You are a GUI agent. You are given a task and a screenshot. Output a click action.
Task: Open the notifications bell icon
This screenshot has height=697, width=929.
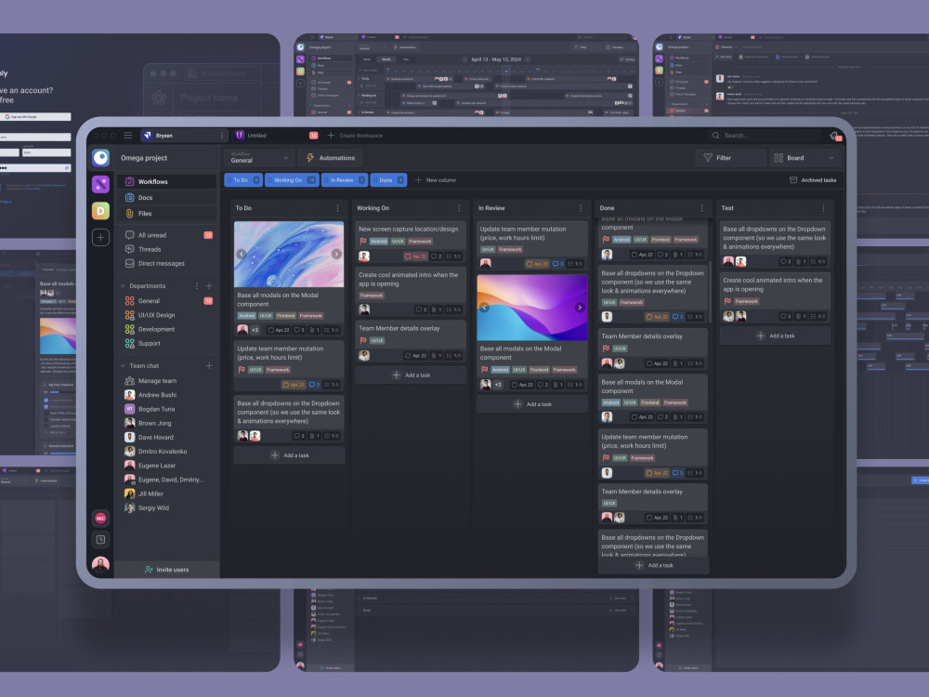pyautogui.click(x=835, y=136)
